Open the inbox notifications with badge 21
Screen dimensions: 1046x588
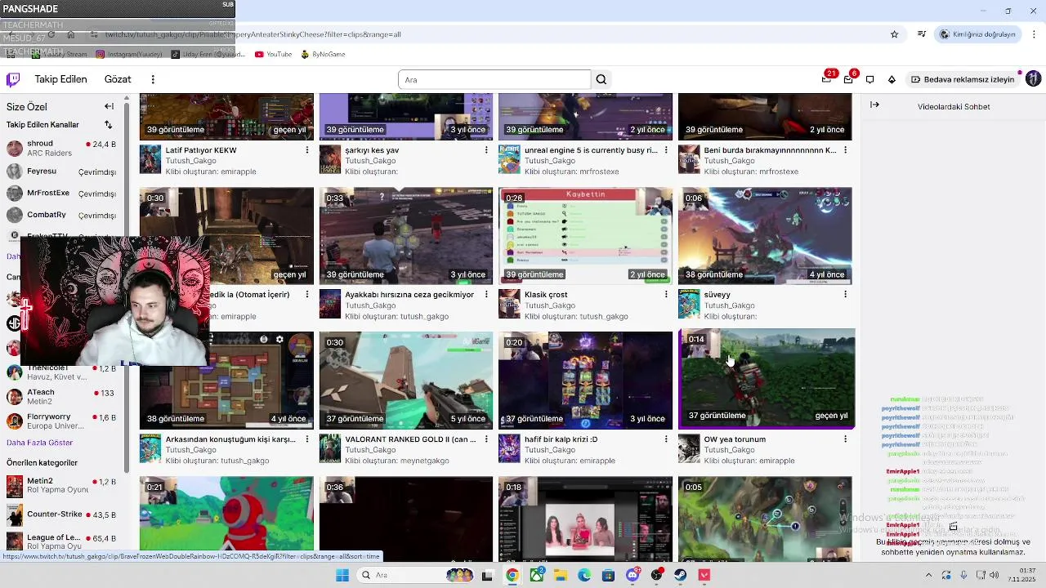coord(827,78)
